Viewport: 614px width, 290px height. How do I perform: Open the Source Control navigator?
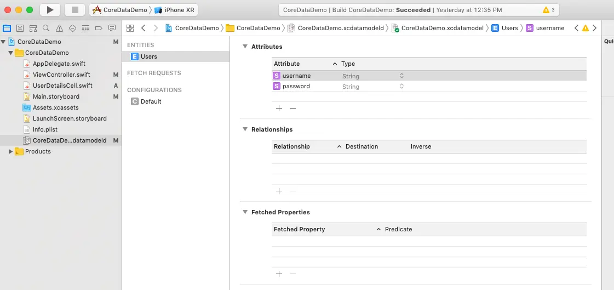(20, 28)
